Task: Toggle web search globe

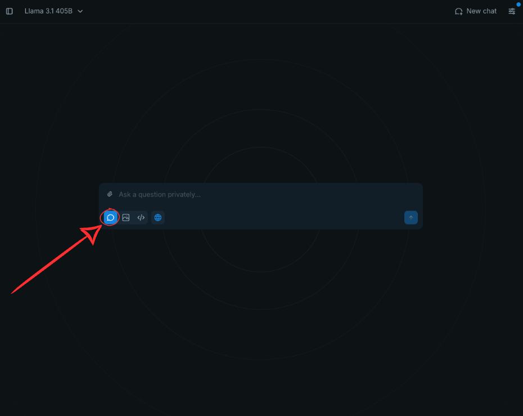Action: click(x=158, y=217)
